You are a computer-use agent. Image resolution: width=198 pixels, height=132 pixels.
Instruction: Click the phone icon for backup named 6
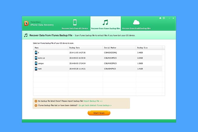[x=36, y=53]
